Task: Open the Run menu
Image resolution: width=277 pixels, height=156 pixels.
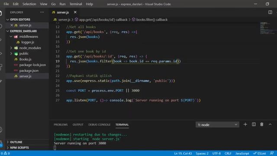Action: [x=62, y=4]
